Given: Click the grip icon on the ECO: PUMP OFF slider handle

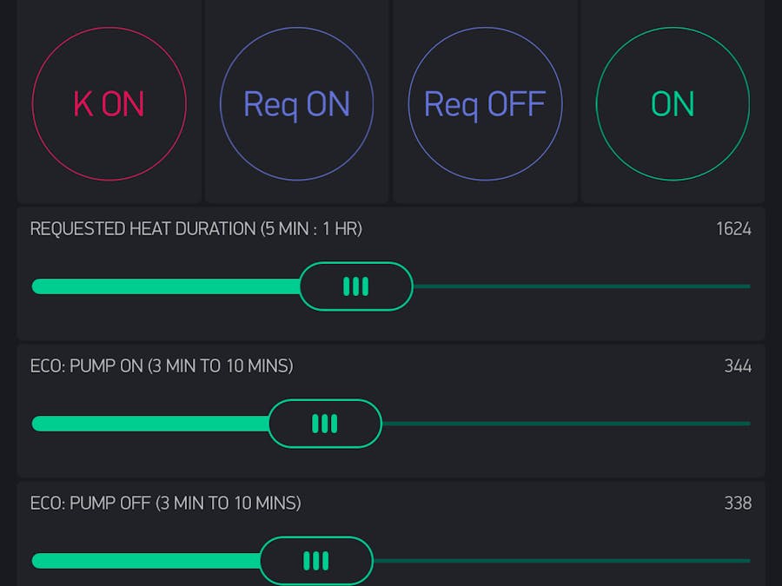Looking at the screenshot, I should [x=317, y=560].
